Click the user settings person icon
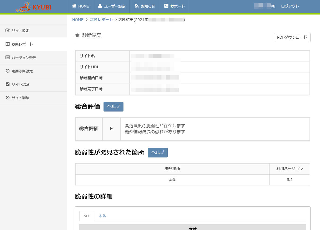Screen dimensions: 320x230 [100, 6]
